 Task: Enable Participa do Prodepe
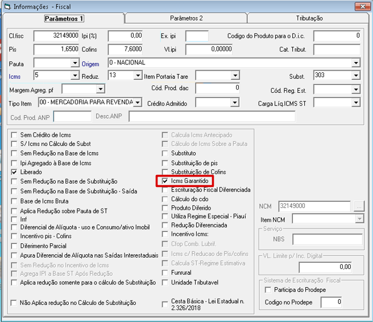tap(268, 290)
